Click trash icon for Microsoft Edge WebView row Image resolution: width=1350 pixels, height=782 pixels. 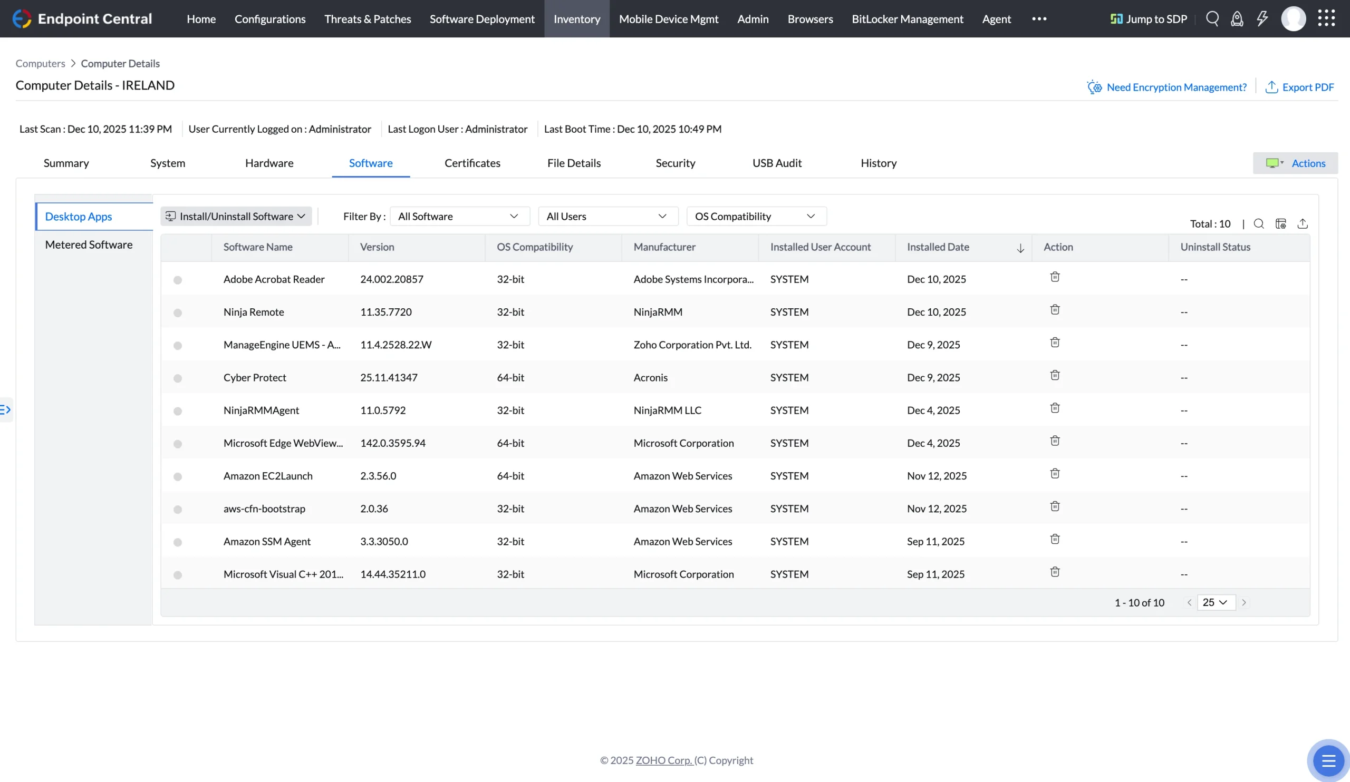point(1054,441)
